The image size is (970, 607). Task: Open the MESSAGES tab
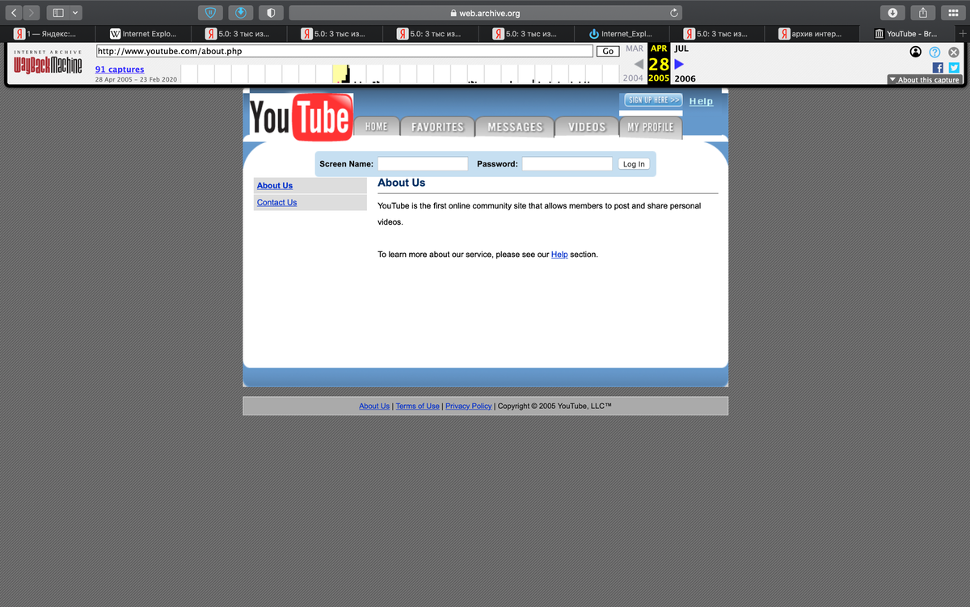click(x=515, y=127)
